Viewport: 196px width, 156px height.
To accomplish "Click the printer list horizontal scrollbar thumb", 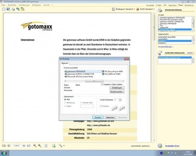I will tap(94, 81).
